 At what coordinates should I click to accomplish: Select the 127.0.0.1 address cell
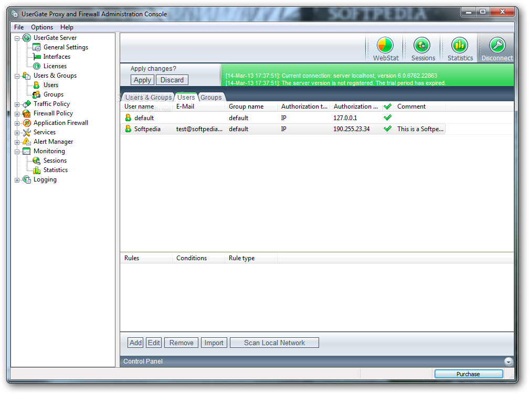(x=345, y=118)
